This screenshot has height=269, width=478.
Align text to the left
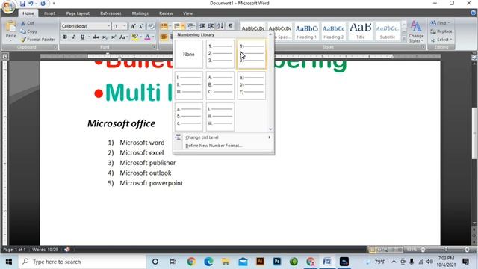[164, 37]
